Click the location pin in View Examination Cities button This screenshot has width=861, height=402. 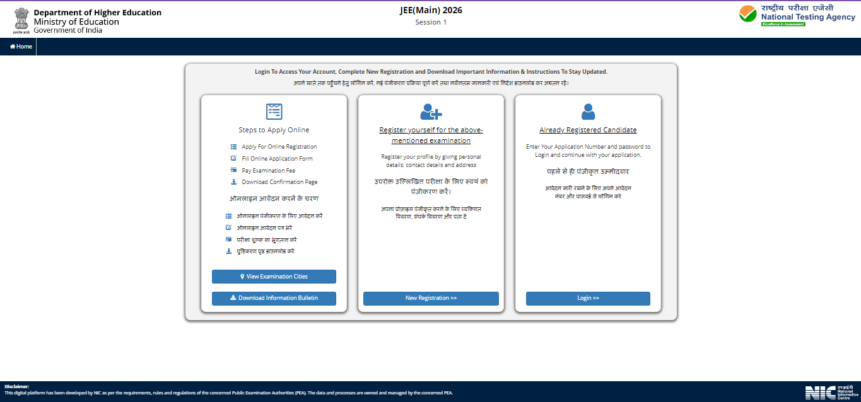[242, 276]
